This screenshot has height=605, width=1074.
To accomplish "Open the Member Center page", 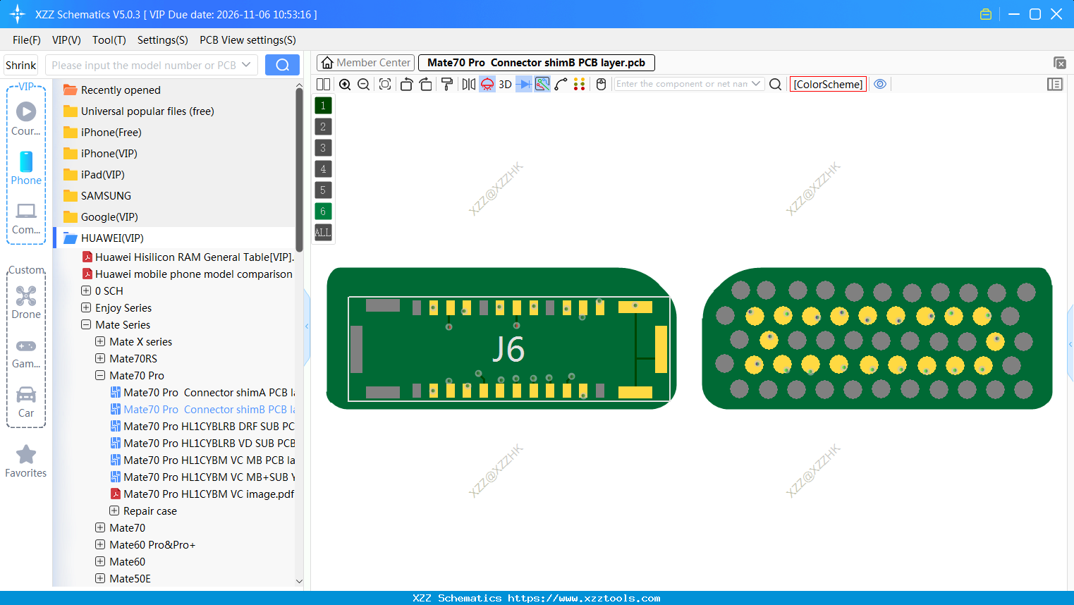I will (365, 62).
